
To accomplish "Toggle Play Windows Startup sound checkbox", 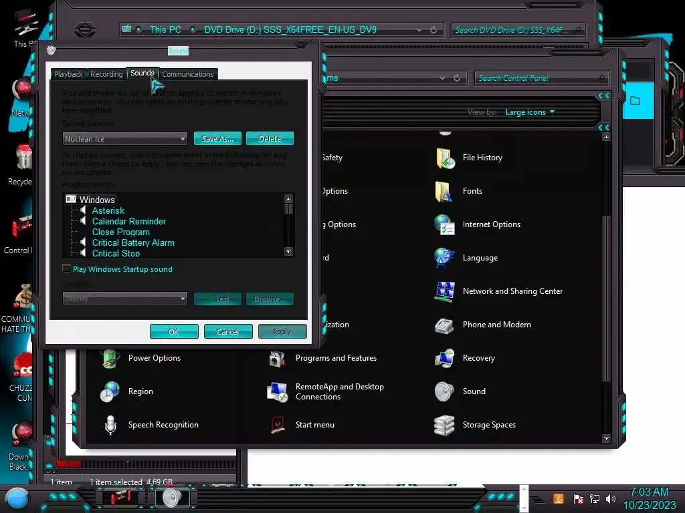I will [x=66, y=269].
